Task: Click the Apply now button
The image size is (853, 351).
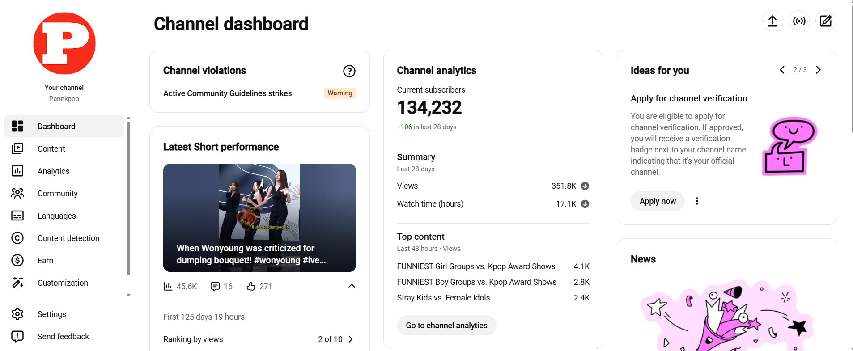Action: (x=658, y=201)
